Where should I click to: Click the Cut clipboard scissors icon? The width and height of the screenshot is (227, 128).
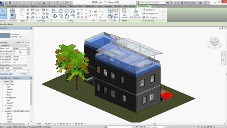pyautogui.click(x=28, y=10)
